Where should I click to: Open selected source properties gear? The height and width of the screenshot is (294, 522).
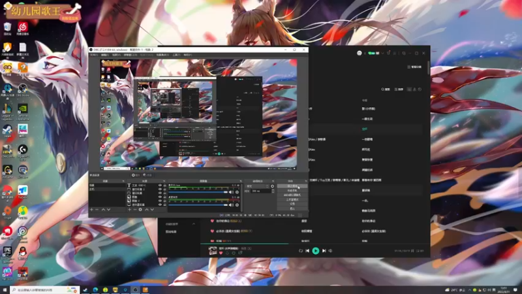point(140,210)
